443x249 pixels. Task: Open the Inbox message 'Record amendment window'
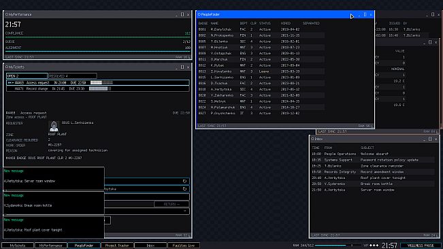(x=373, y=172)
